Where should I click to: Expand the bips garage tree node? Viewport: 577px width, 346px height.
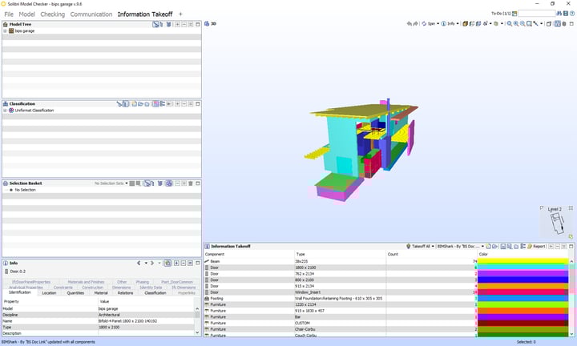point(5,31)
